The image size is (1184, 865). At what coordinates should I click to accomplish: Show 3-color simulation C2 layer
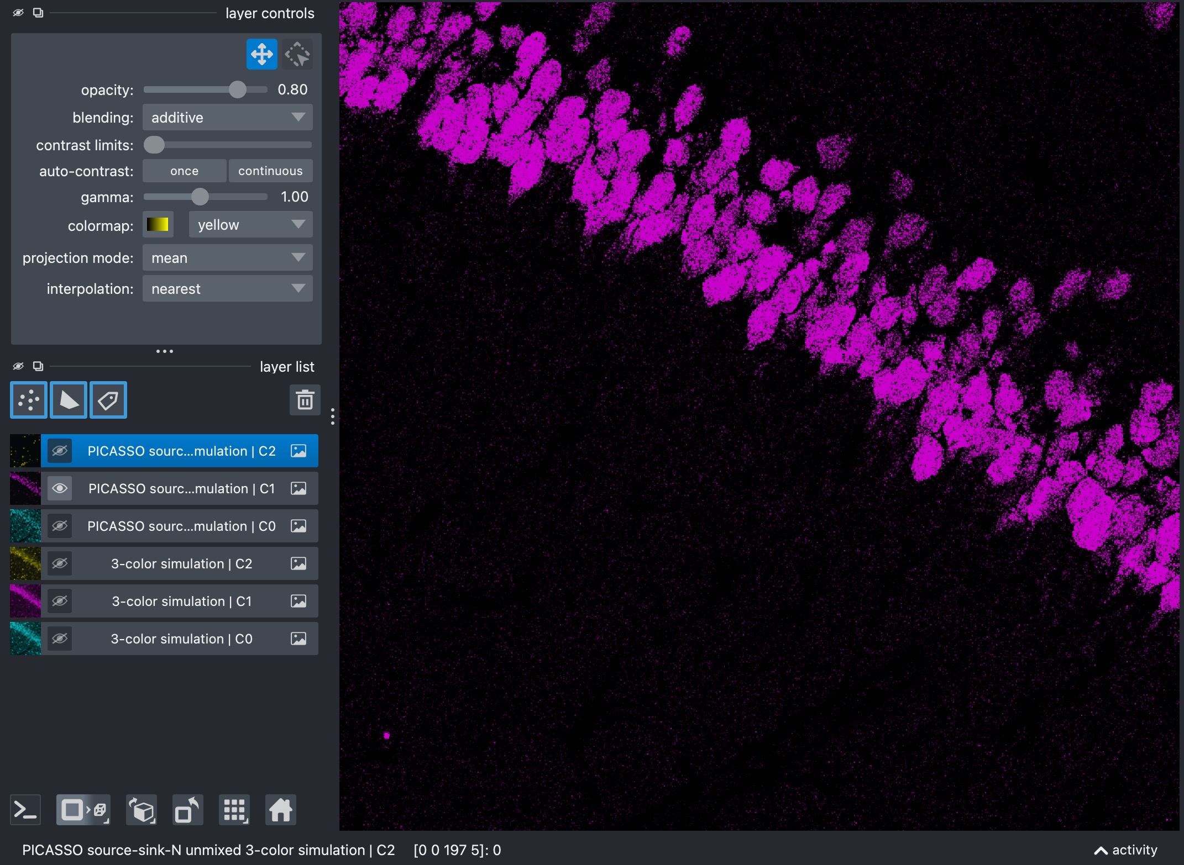click(60, 563)
